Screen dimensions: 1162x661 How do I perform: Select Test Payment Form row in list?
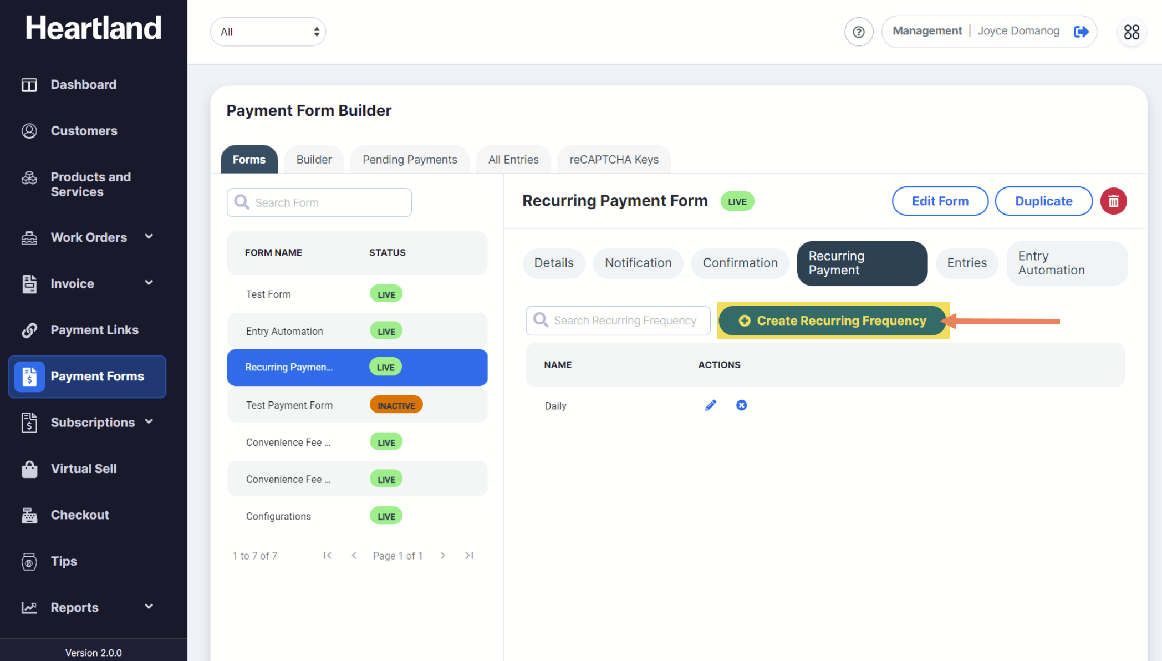289,405
